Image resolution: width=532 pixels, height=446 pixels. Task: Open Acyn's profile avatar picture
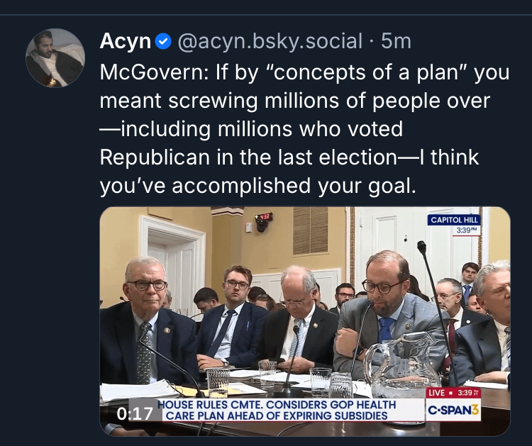point(55,58)
